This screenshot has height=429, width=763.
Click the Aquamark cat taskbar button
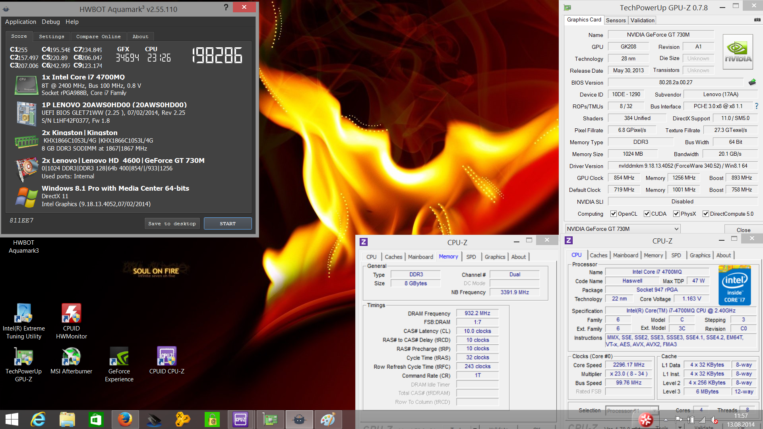point(299,419)
